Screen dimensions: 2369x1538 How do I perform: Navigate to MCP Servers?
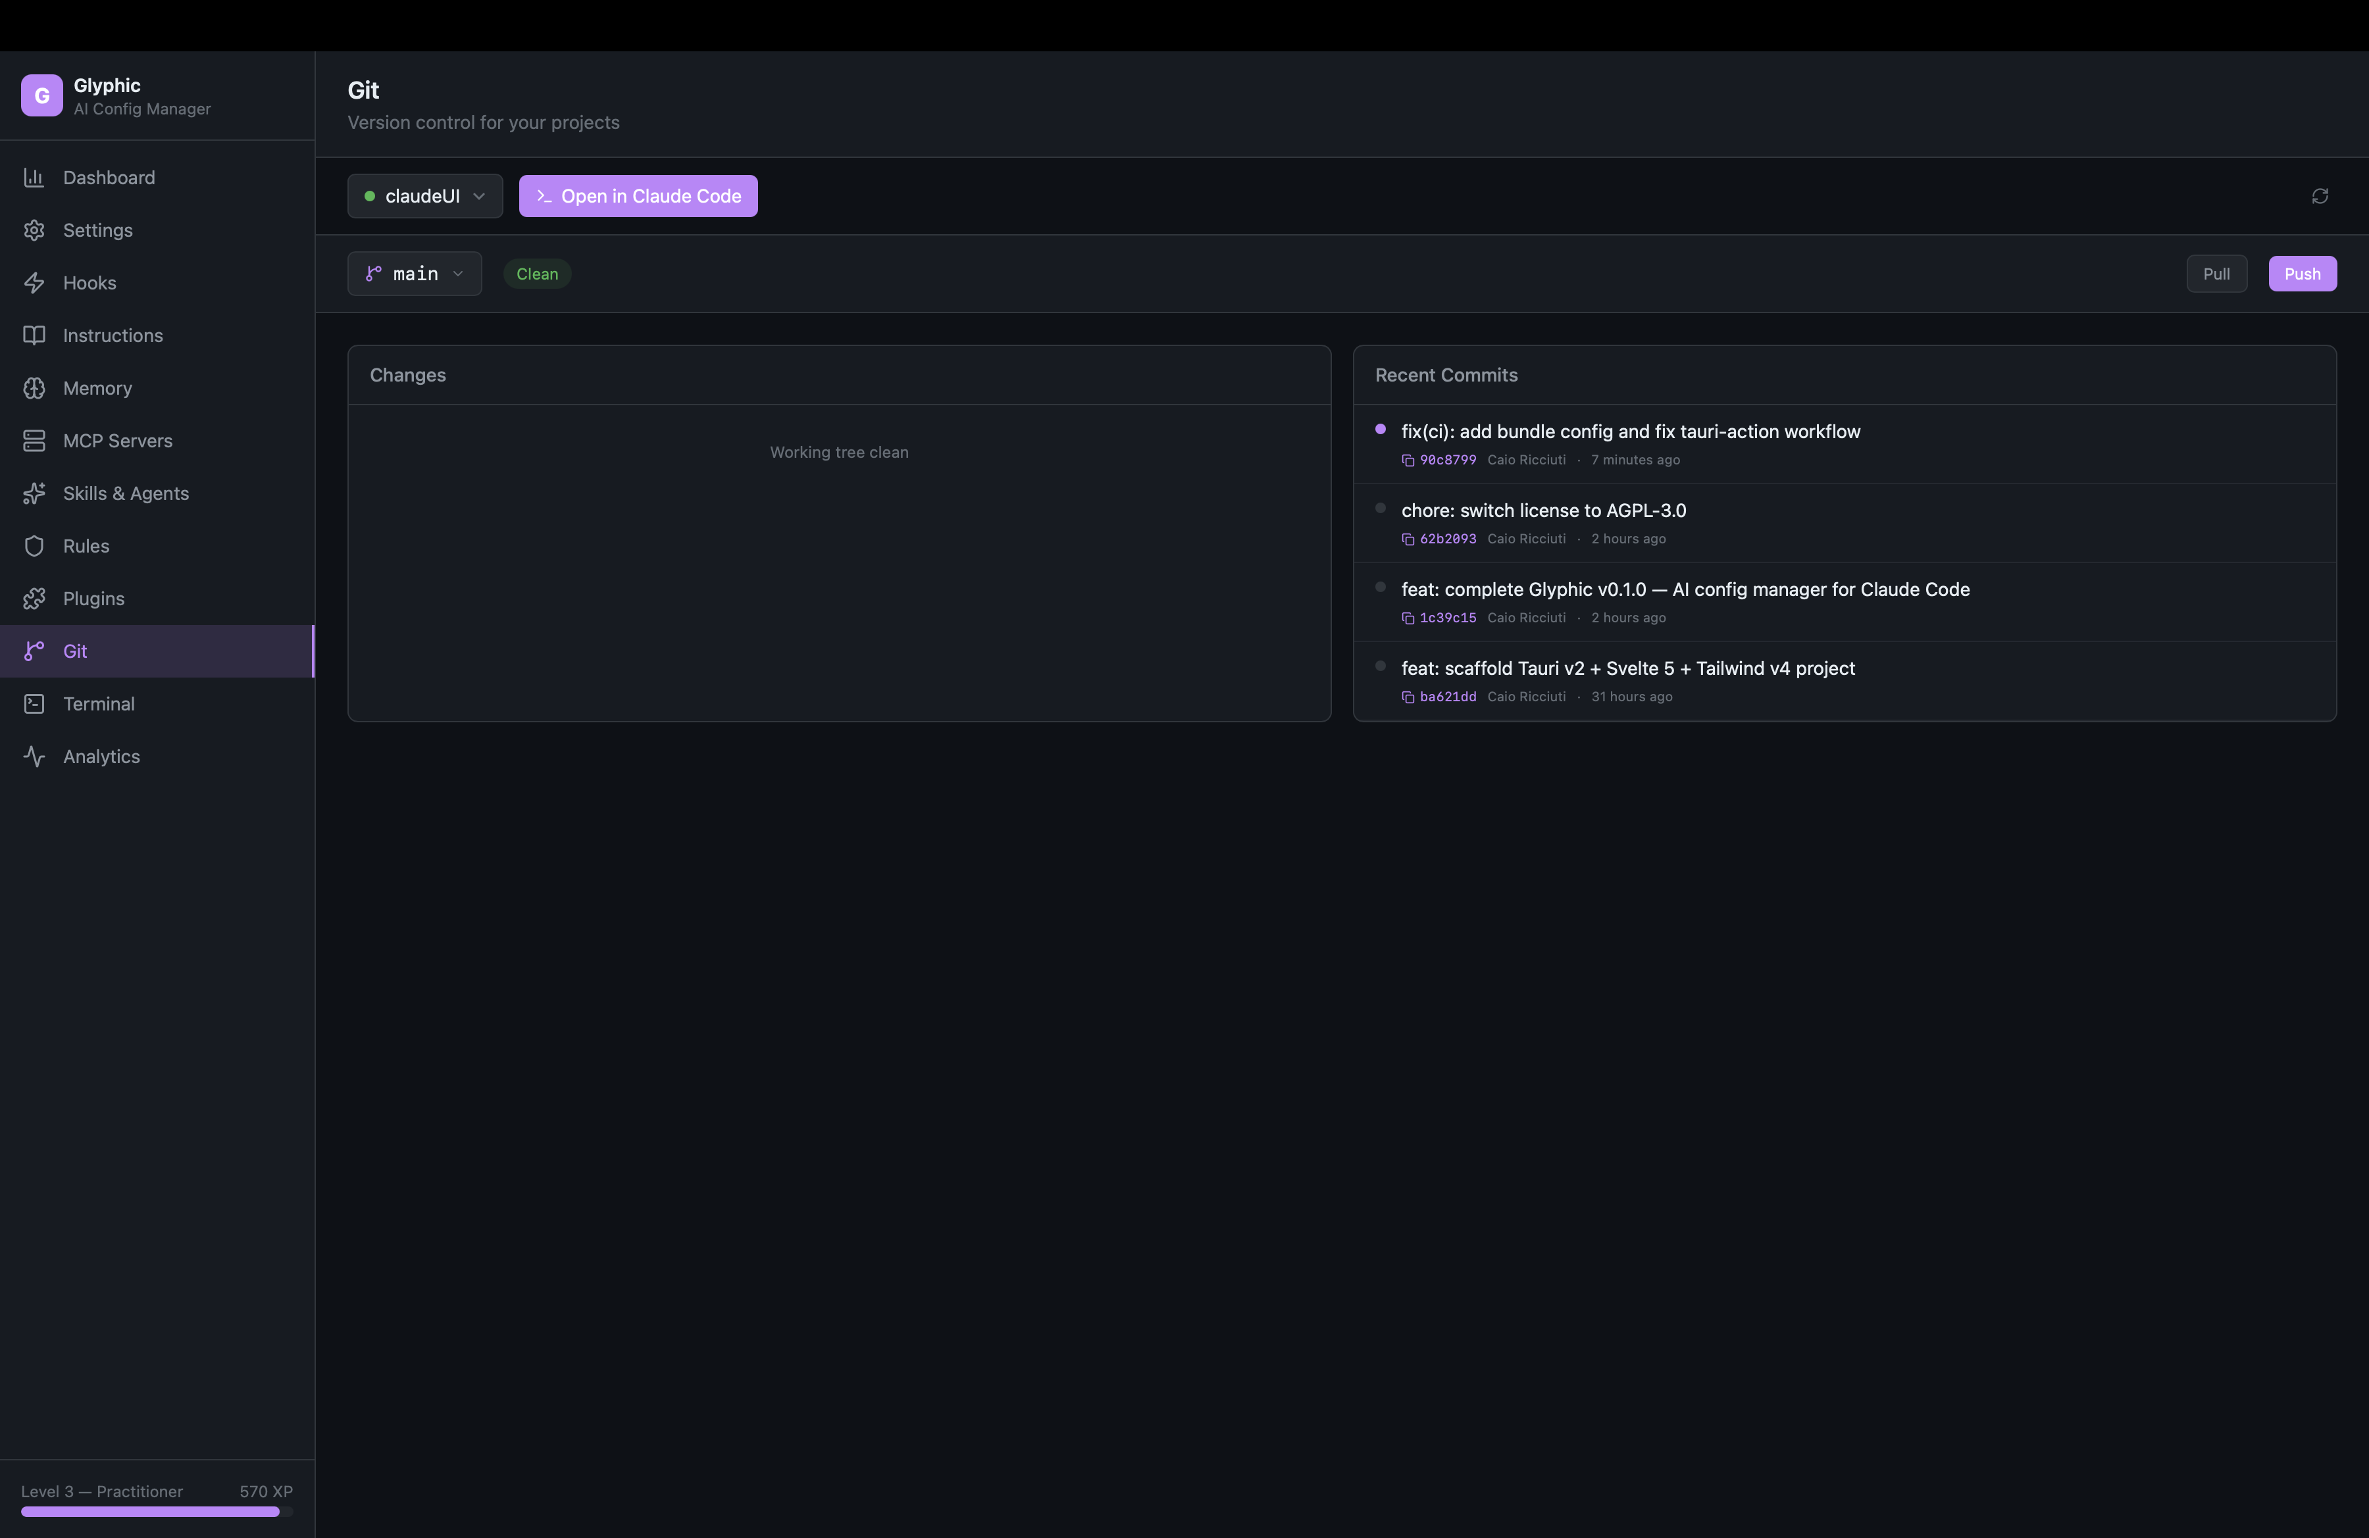point(117,441)
